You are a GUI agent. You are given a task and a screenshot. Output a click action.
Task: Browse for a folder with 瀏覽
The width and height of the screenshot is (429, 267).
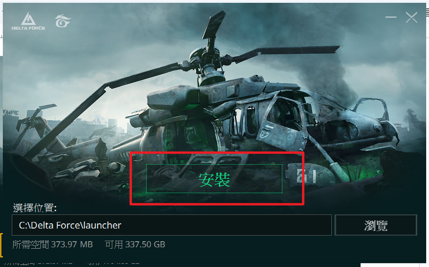tap(375, 225)
